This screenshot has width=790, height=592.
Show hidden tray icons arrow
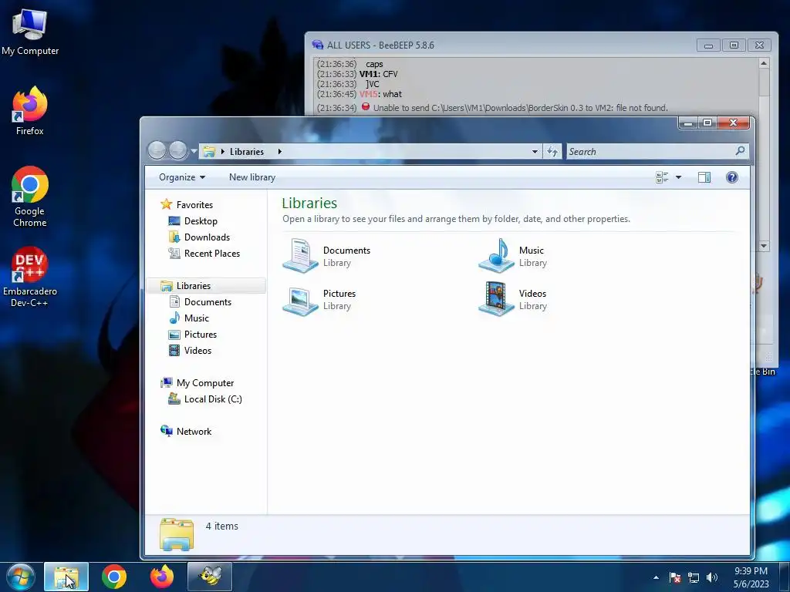point(656,577)
